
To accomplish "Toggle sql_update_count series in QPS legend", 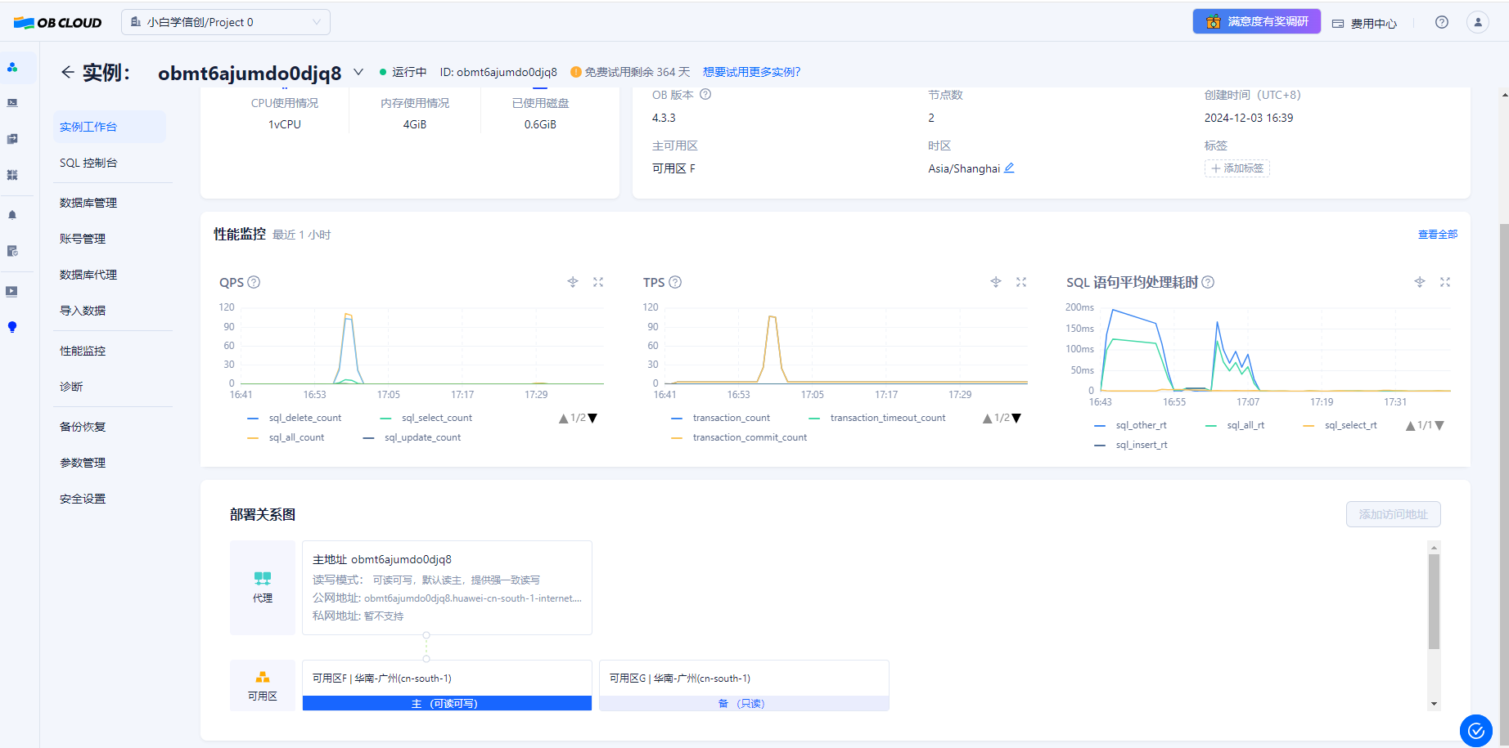I will pyautogui.click(x=412, y=437).
